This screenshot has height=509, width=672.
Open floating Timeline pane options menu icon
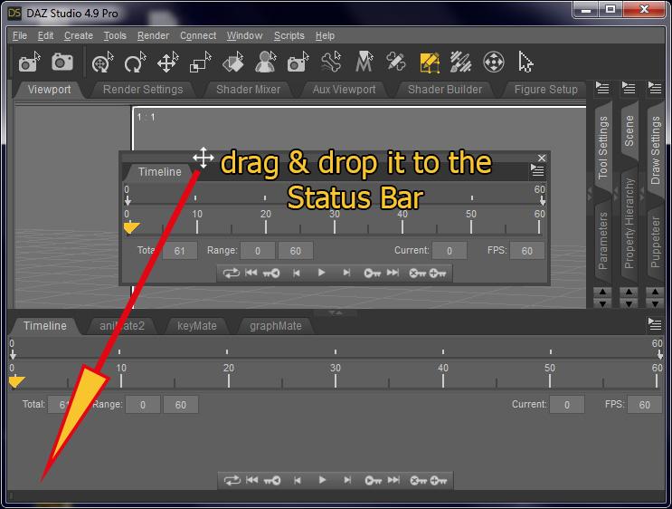pos(537,170)
